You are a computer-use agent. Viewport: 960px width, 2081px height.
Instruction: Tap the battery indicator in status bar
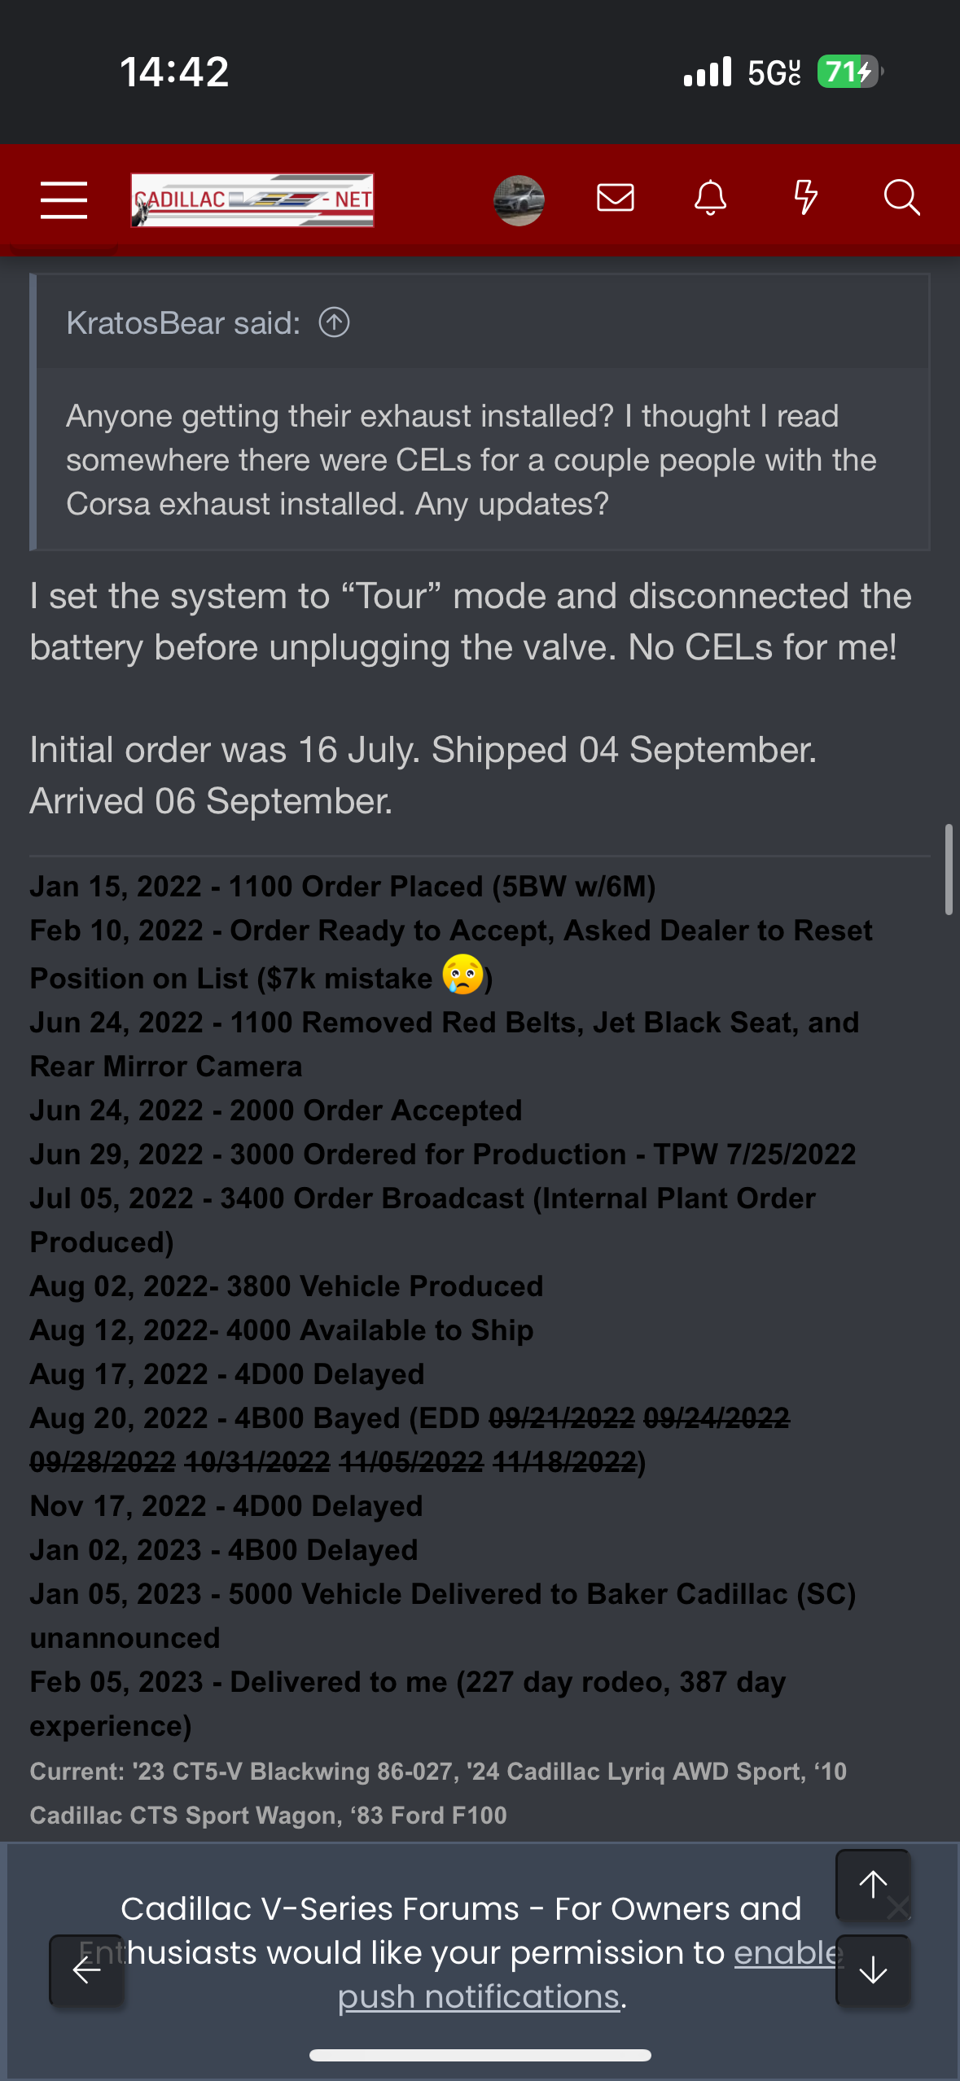click(x=848, y=72)
